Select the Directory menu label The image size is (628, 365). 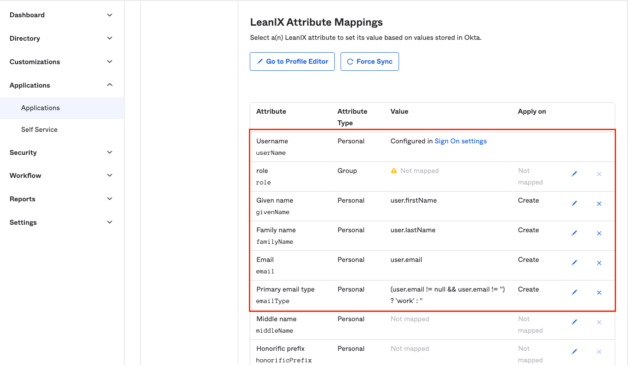click(x=25, y=38)
